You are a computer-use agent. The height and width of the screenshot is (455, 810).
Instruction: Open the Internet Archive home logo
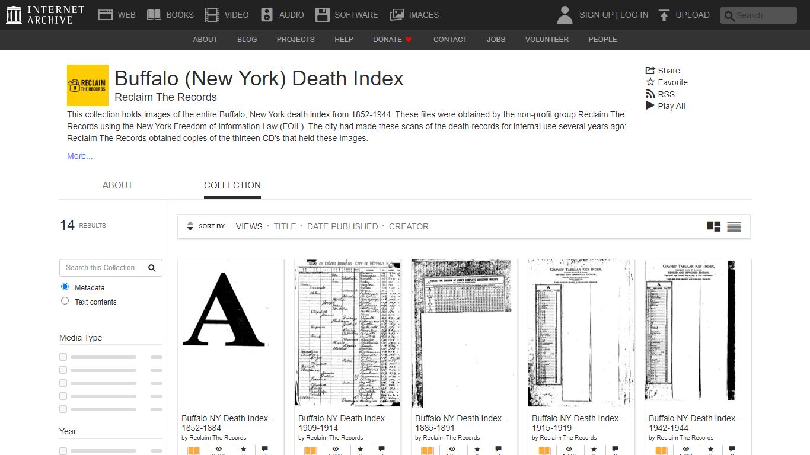tap(45, 15)
